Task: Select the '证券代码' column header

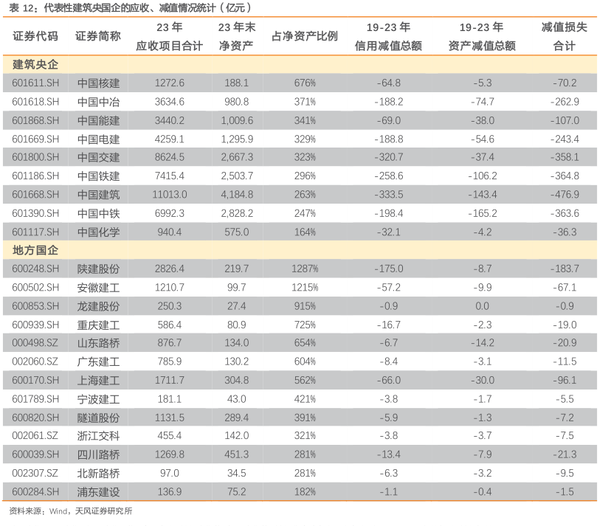Action: pos(35,36)
